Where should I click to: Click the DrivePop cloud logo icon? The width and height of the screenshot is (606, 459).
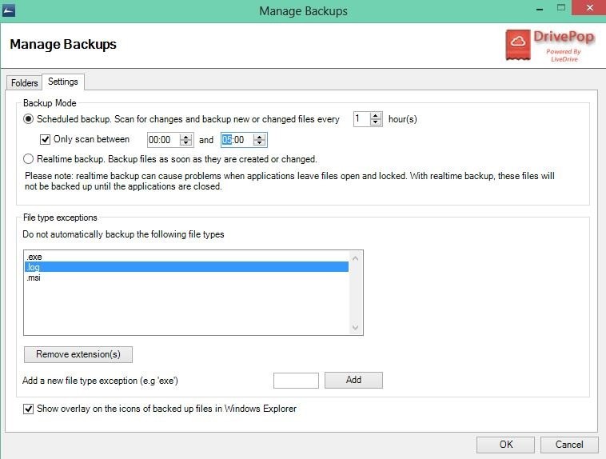pos(518,45)
